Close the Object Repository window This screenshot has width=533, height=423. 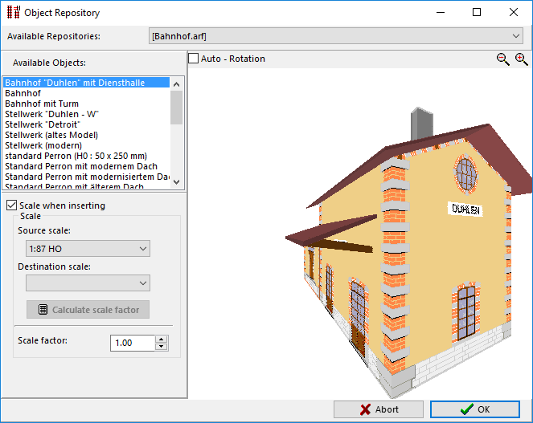(x=514, y=13)
